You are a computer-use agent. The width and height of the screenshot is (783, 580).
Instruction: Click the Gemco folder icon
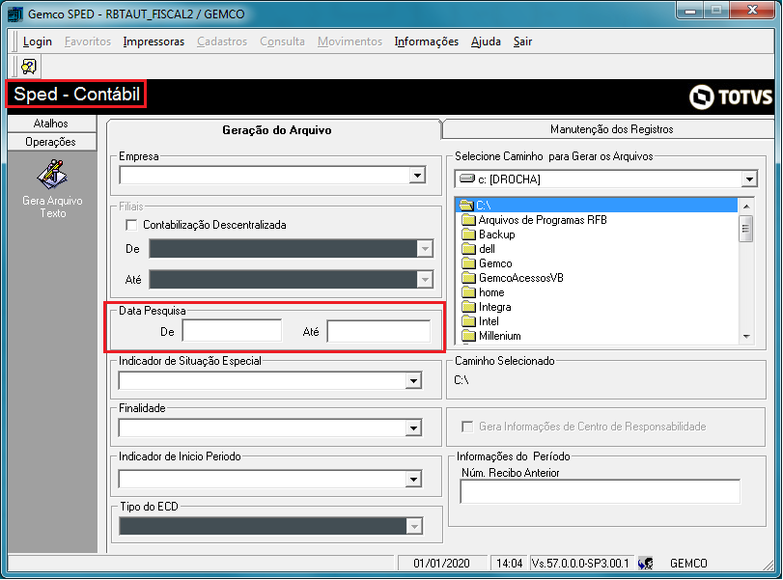468,263
